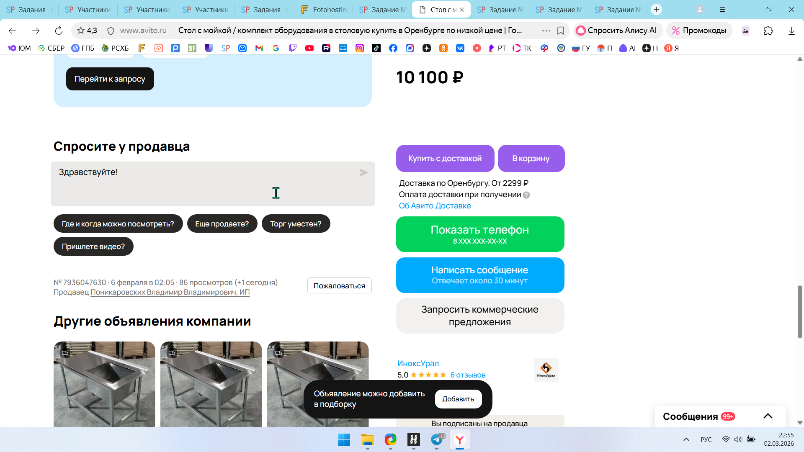Open browser main menu hamburger
The width and height of the screenshot is (804, 452).
pyautogui.click(x=722, y=10)
